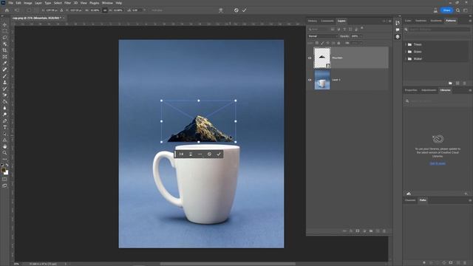
Task: Select the Crop tool
Action: [4, 50]
